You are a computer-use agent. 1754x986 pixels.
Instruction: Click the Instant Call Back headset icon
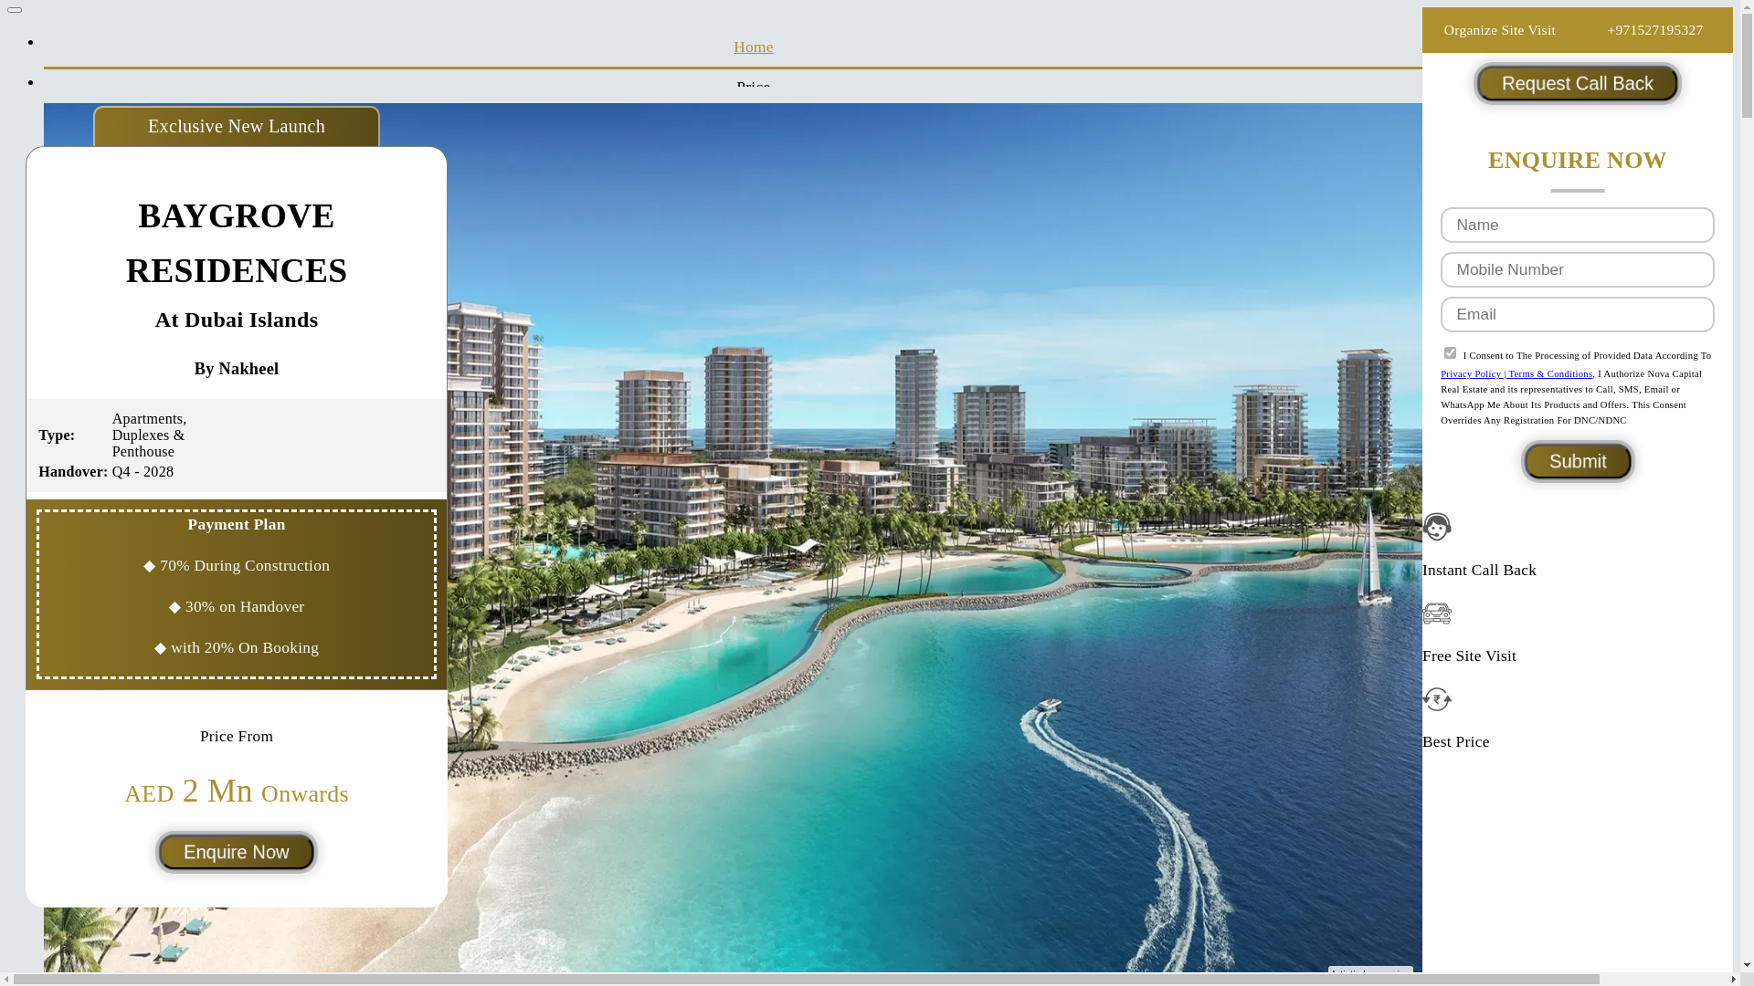tap(1437, 527)
